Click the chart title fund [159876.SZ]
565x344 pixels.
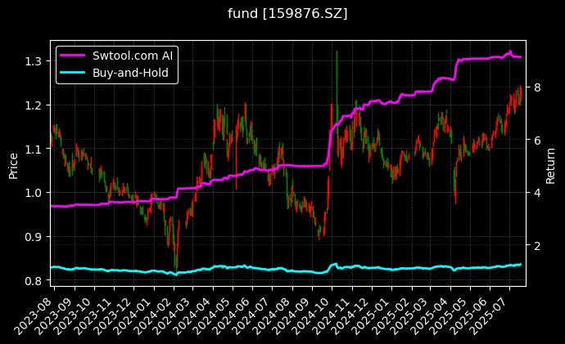click(x=282, y=14)
